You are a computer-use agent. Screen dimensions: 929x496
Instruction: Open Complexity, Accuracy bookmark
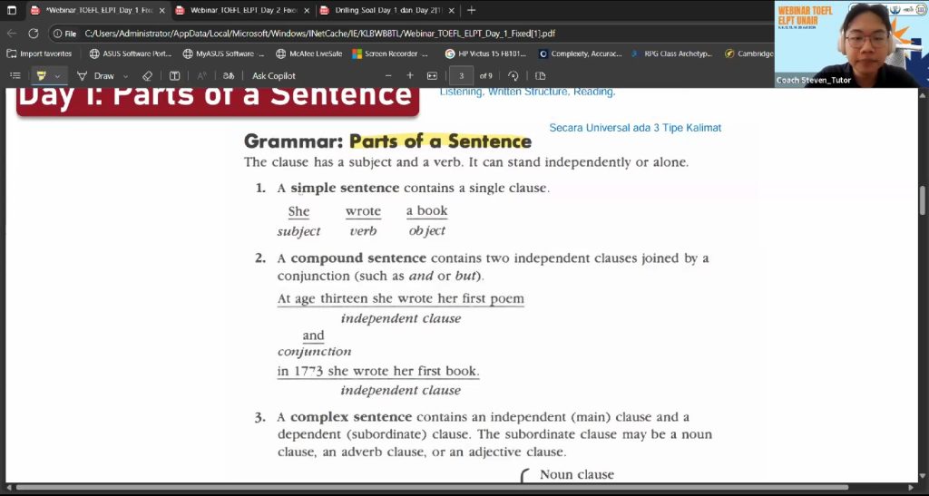pos(580,53)
